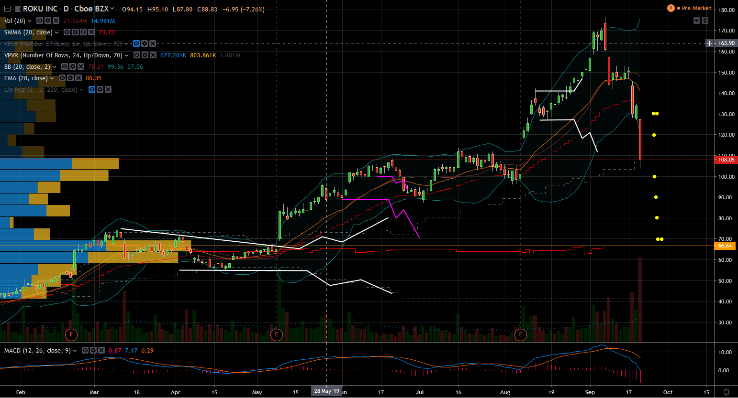Open chart settings gear at bottom right
This screenshot has width=738, height=398.
pos(726,392)
